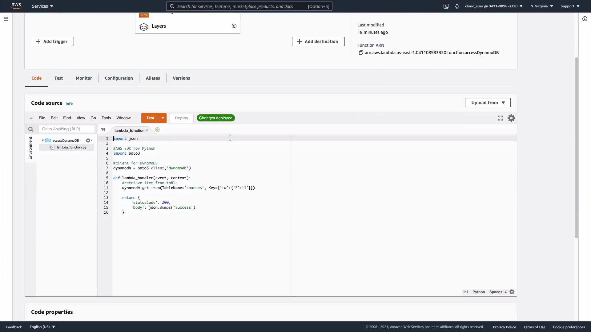The height and width of the screenshot is (332, 591).
Task: Toggle the Environment side panel
Action: [x=30, y=148]
